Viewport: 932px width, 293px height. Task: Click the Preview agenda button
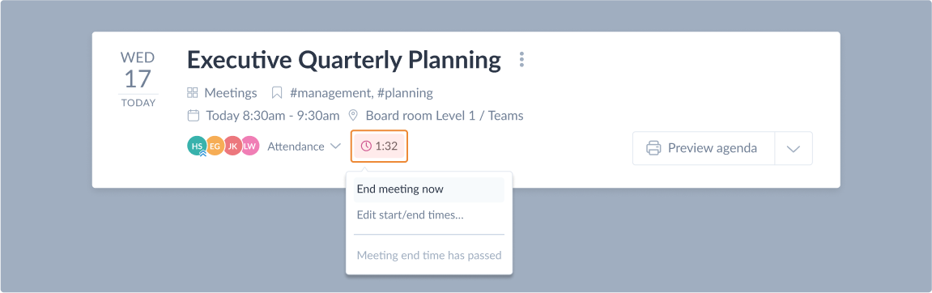pos(704,148)
